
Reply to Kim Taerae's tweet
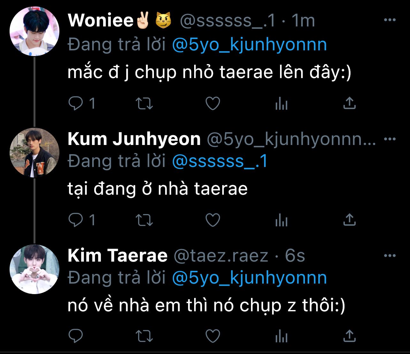76,336
